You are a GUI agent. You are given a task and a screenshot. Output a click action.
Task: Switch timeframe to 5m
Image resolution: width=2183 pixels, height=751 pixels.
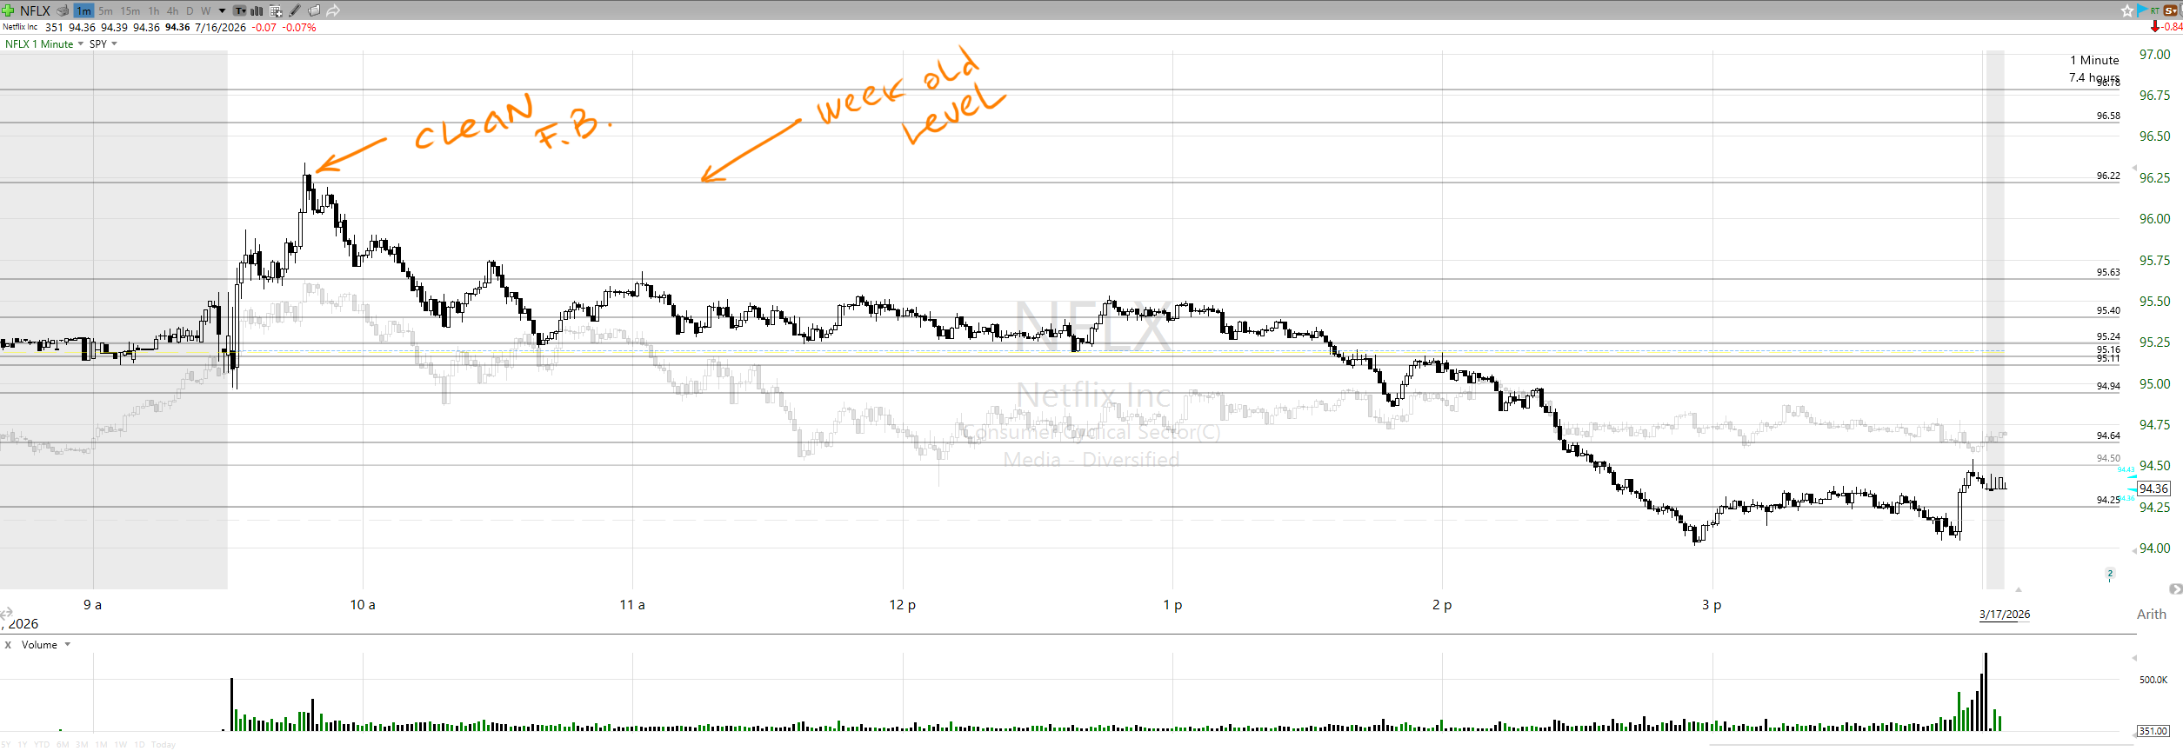click(x=105, y=10)
